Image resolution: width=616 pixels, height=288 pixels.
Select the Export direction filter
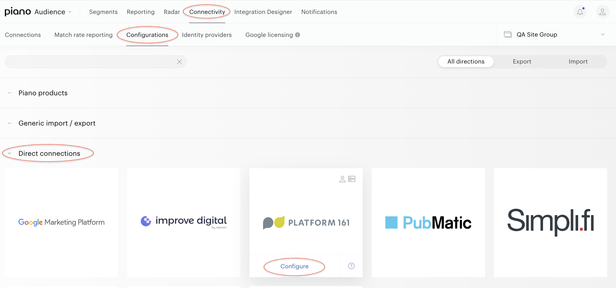pyautogui.click(x=522, y=61)
